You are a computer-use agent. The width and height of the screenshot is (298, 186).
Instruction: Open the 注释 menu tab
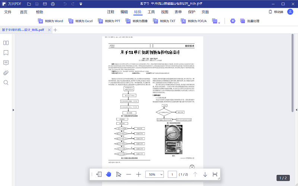click(x=111, y=12)
